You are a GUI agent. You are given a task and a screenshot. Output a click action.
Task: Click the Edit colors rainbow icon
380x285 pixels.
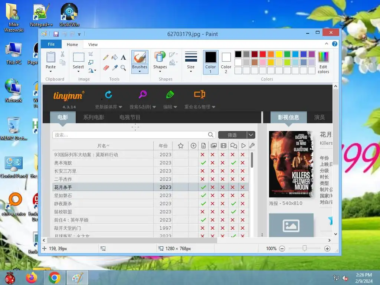[x=323, y=63]
